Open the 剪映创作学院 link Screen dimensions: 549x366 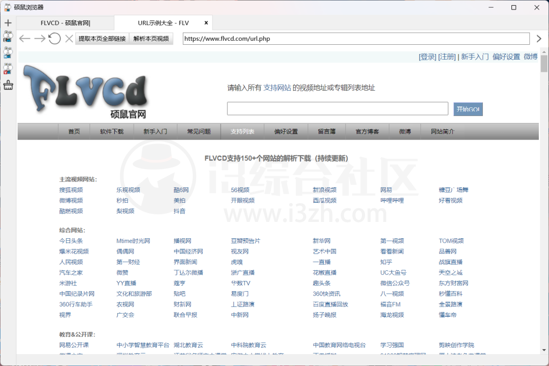(456, 345)
